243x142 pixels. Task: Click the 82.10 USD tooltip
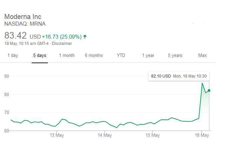coord(179,76)
